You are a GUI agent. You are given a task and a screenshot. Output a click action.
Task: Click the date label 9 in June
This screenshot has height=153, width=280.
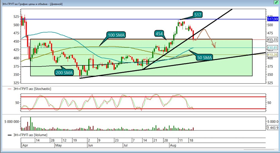[x=99, y=140]
